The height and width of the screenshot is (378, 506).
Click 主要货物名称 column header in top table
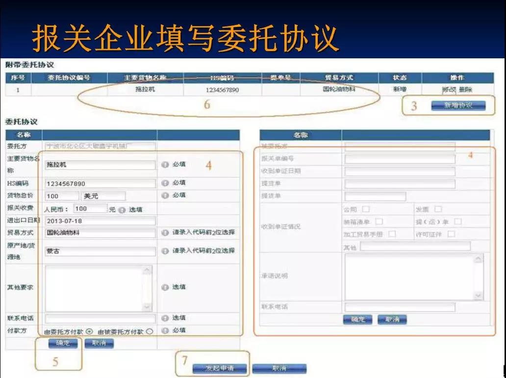[x=145, y=78]
